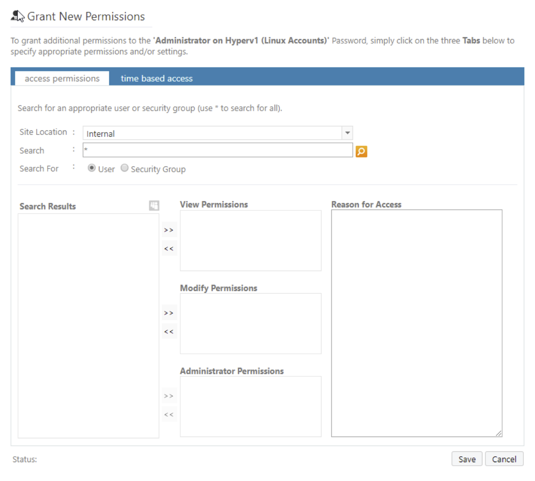Screen dimensions: 535x481
Task: Click << to remove users from View Permissions
Action: 169,248
